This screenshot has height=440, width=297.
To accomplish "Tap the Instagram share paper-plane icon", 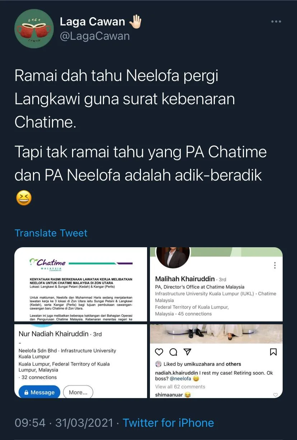I will point(187,352).
